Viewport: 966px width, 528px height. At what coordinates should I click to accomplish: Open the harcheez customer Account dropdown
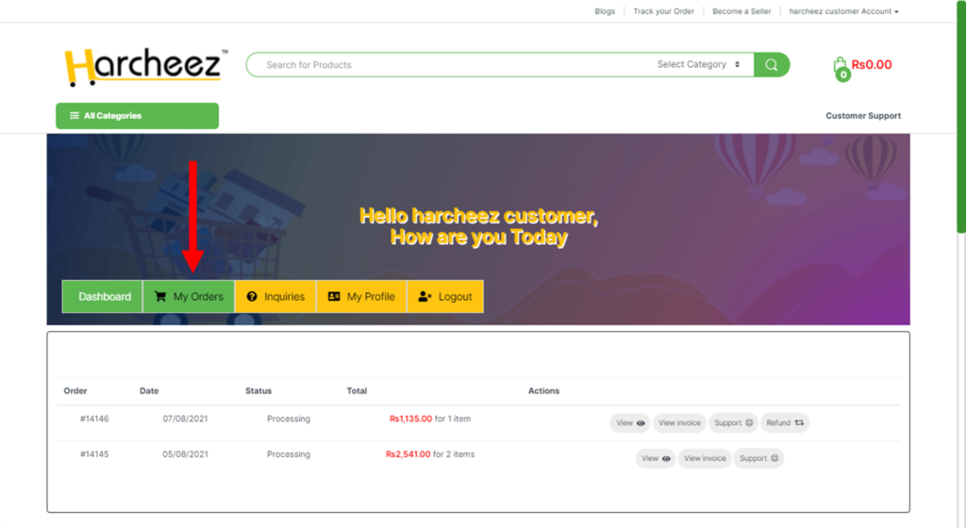tap(843, 11)
